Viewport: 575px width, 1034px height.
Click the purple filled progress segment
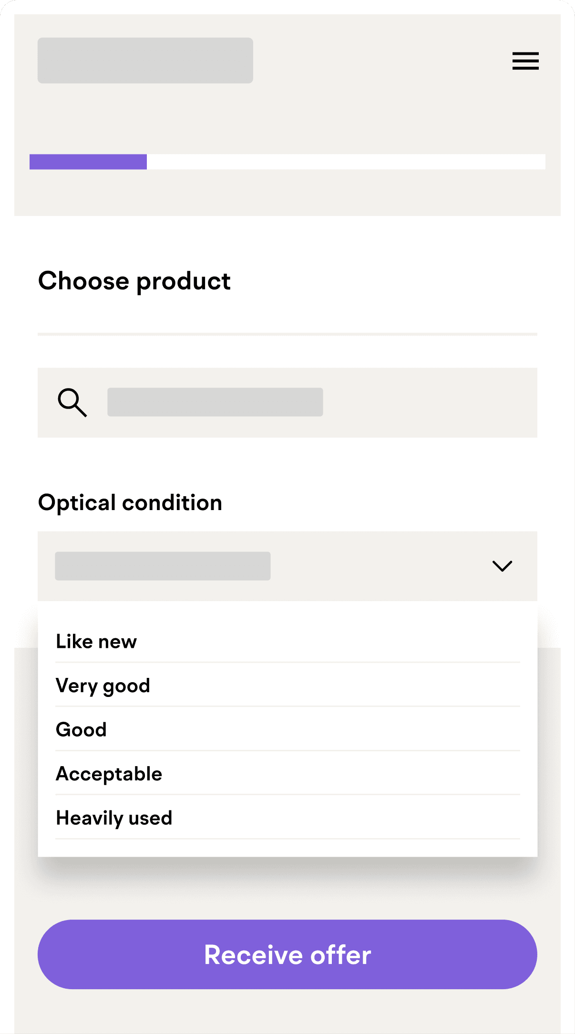[88, 162]
